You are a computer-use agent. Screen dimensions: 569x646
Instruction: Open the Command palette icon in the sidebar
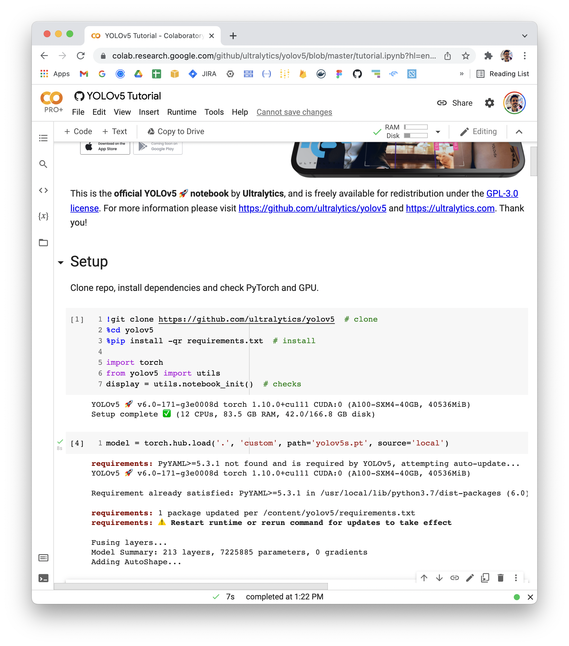coord(43,558)
